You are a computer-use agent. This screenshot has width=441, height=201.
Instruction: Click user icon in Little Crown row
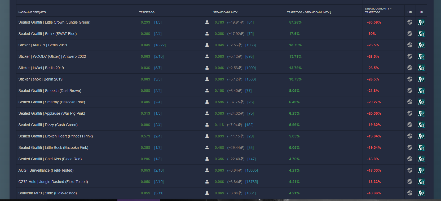click(207, 22)
